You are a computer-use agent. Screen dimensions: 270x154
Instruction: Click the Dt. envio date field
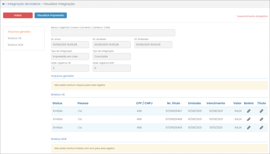click(x=70, y=45)
